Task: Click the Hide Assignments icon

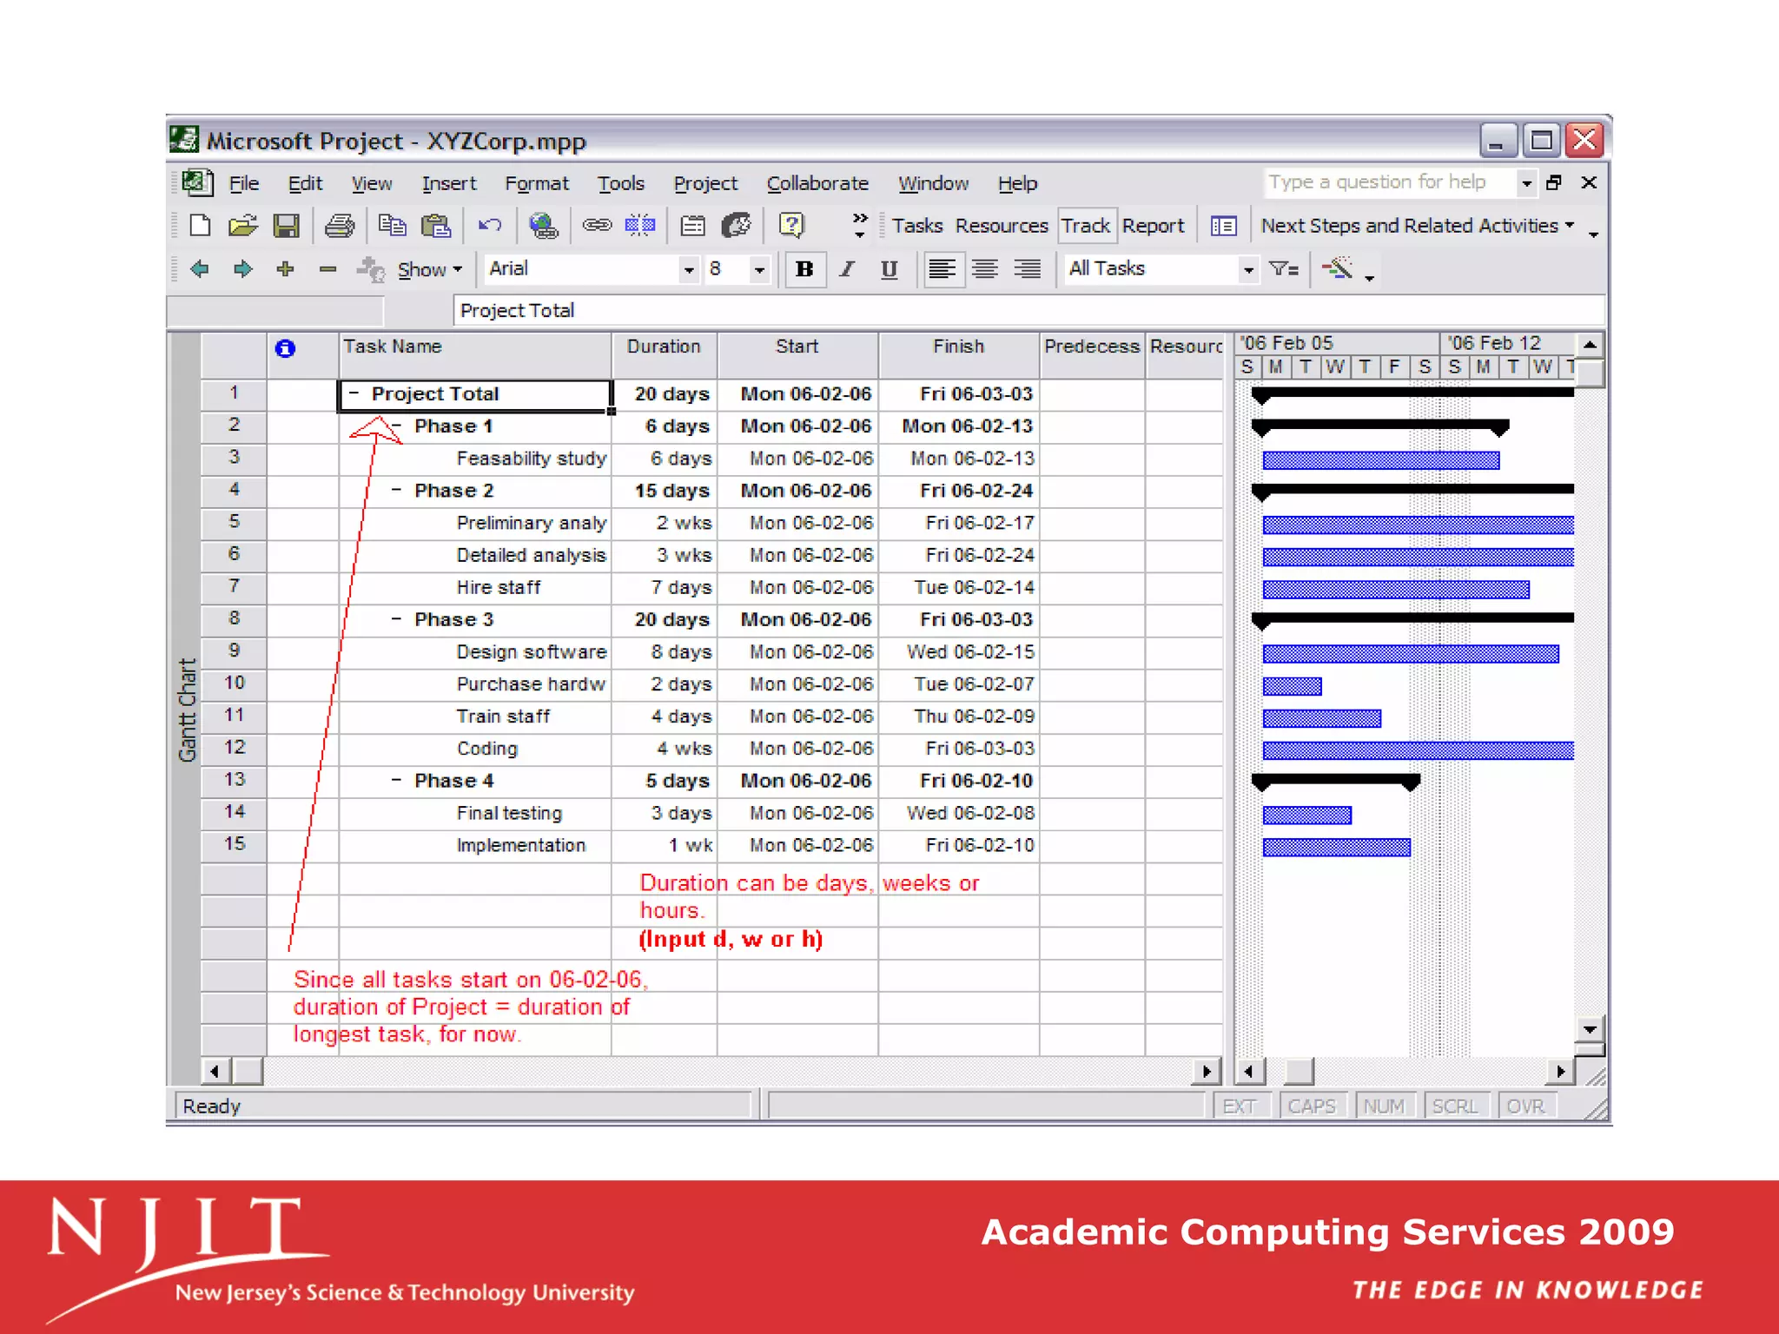Action: point(371,269)
